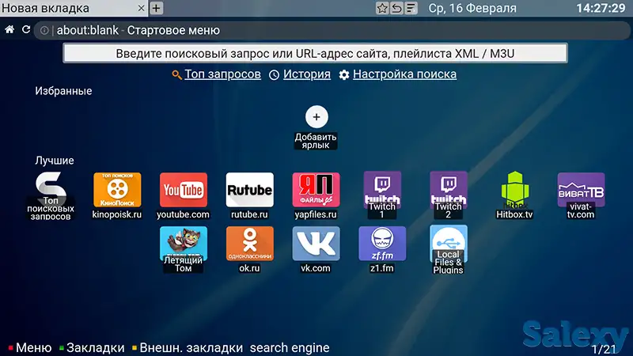633x356 pixels.
Task: Open the red Меню button
Action: [30, 347]
